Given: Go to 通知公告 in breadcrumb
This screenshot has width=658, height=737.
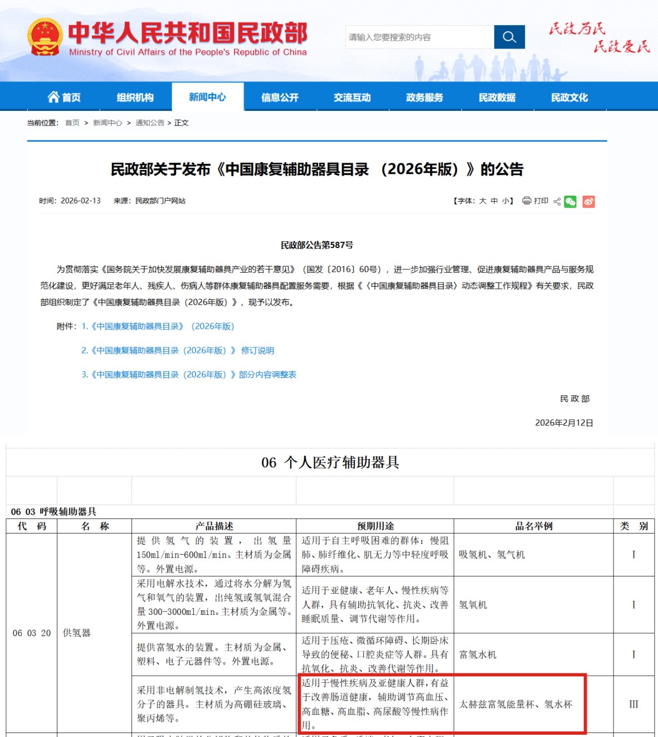Looking at the screenshot, I should [x=150, y=123].
